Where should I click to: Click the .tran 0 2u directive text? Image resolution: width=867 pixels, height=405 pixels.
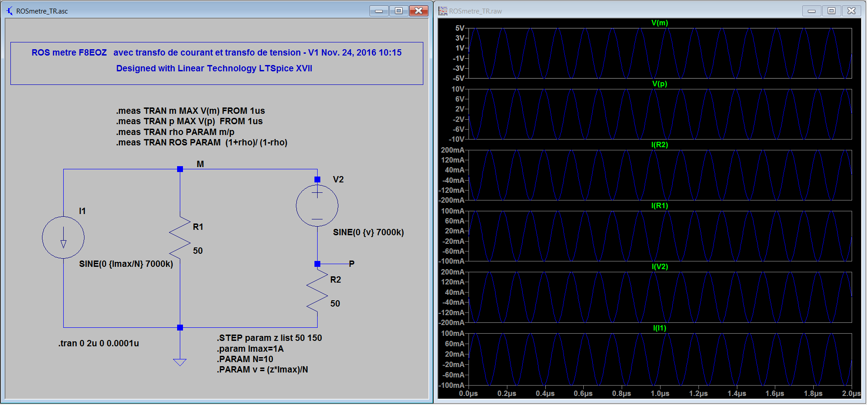98,344
